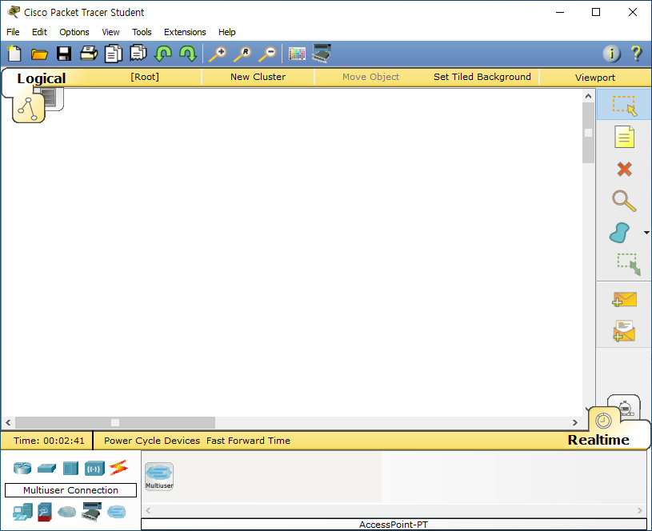
Task: Pick the Multiuser device in the list
Action: coord(159,476)
